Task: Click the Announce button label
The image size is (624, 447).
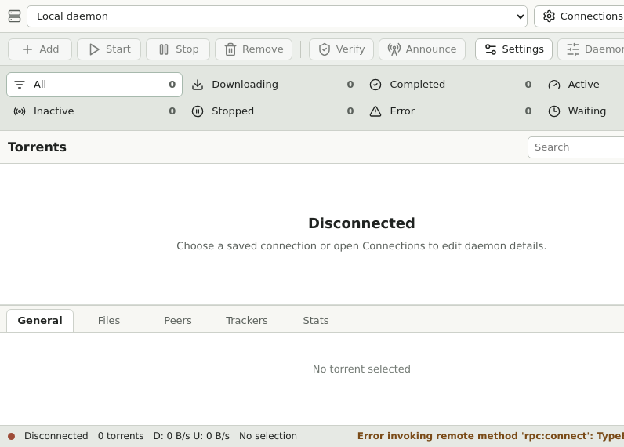Action: (x=431, y=49)
